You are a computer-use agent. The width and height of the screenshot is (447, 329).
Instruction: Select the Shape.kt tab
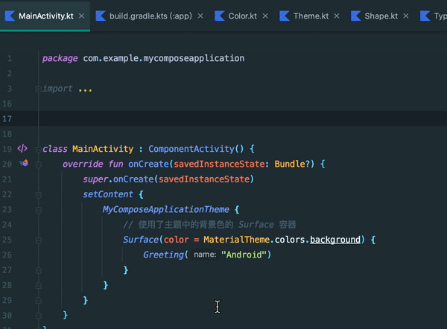click(381, 16)
